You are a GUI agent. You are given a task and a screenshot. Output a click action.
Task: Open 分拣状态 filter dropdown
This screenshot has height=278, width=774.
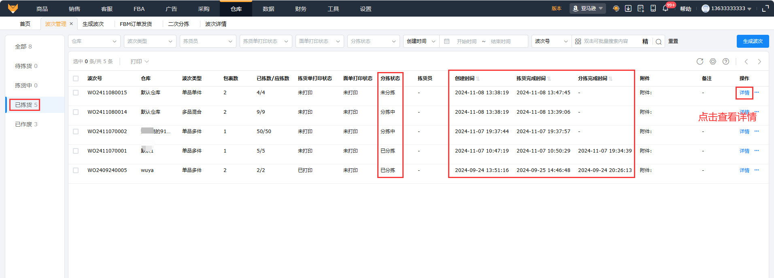tap(374, 41)
